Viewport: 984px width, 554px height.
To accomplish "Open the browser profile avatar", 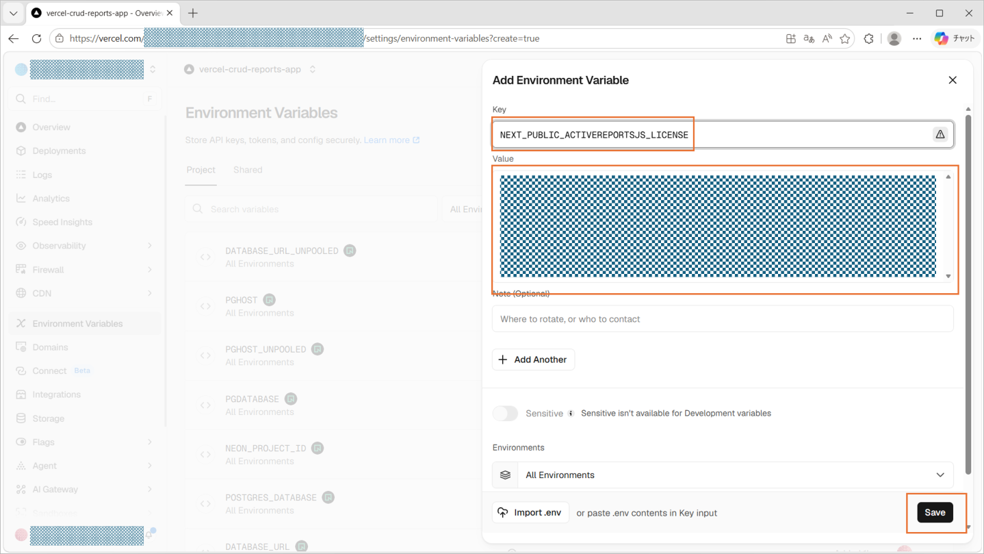I will (x=894, y=39).
